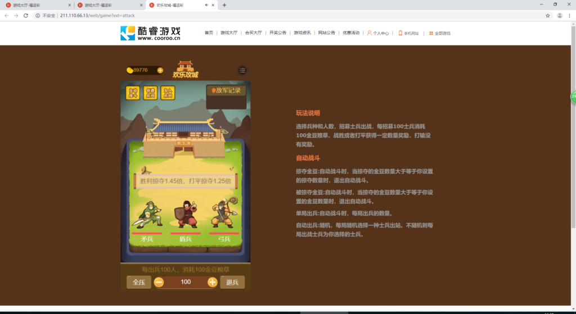Open the 敌军记录 enemy records panel
The height and width of the screenshot is (314, 576).
(x=226, y=90)
